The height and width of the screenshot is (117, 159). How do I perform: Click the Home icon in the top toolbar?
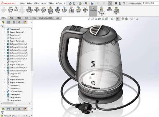tap(70, 3)
